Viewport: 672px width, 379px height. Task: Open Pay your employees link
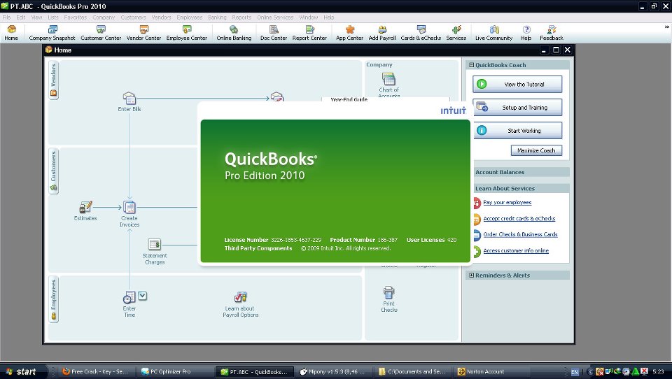pos(507,203)
